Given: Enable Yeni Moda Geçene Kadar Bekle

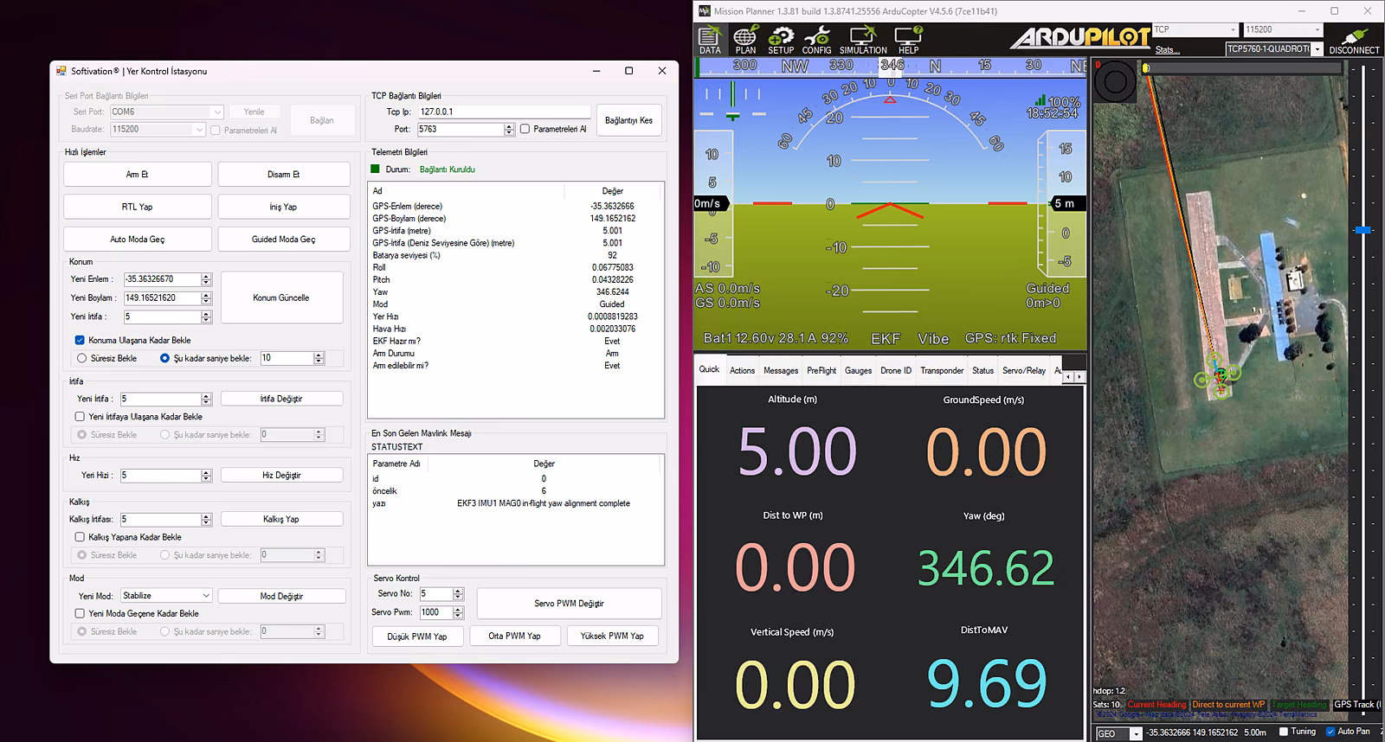Looking at the screenshot, I should click(x=80, y=613).
